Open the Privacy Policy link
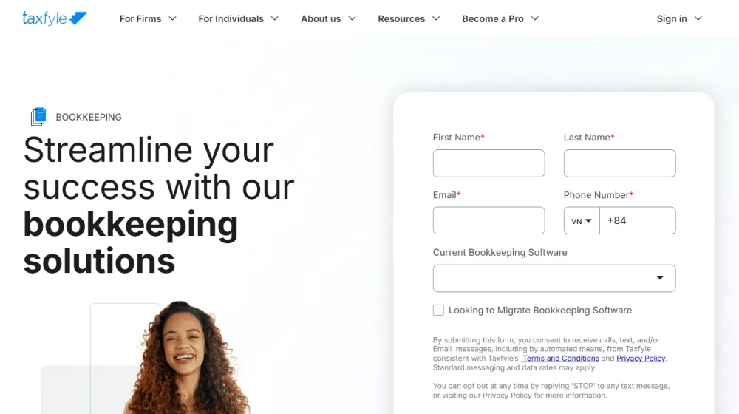 pyautogui.click(x=641, y=359)
